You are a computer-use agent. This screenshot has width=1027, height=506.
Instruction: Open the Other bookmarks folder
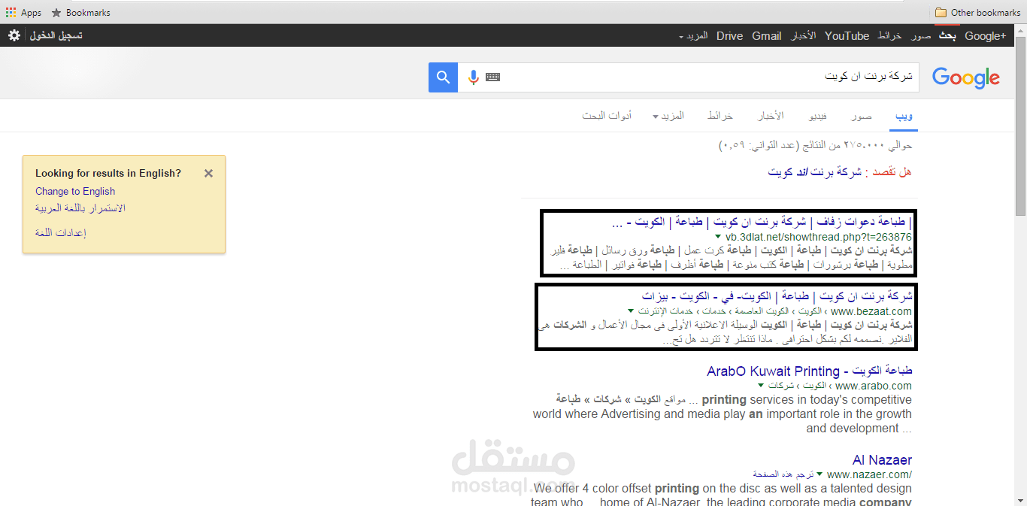point(977,12)
